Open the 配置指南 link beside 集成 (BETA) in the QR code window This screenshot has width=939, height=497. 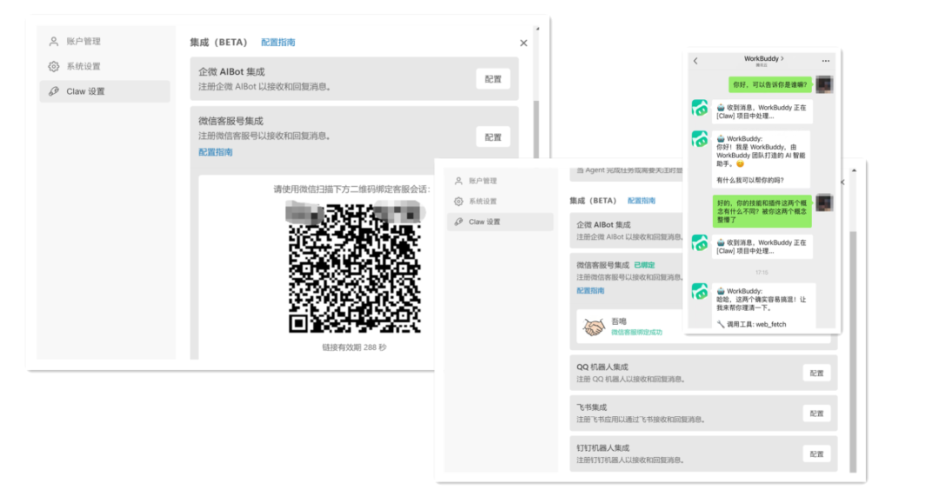278,43
